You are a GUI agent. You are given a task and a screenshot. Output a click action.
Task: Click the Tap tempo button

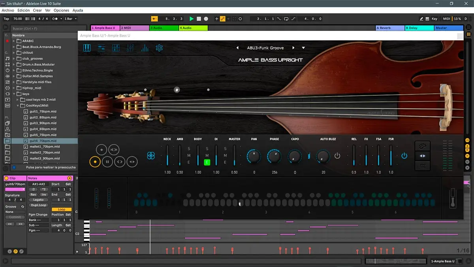[6, 19]
